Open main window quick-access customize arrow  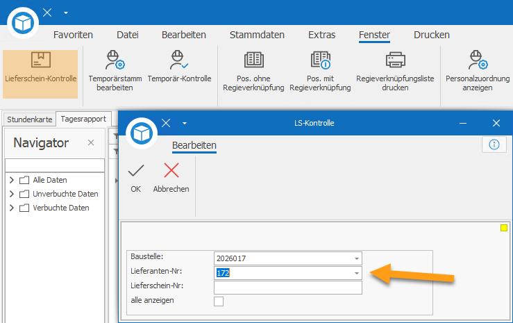coord(66,13)
